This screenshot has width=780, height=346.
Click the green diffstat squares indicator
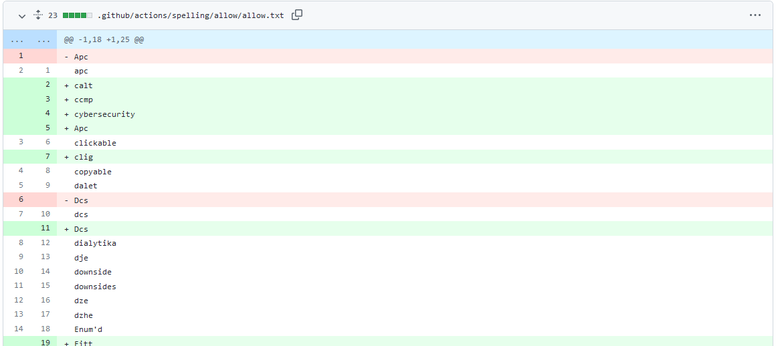(77, 15)
